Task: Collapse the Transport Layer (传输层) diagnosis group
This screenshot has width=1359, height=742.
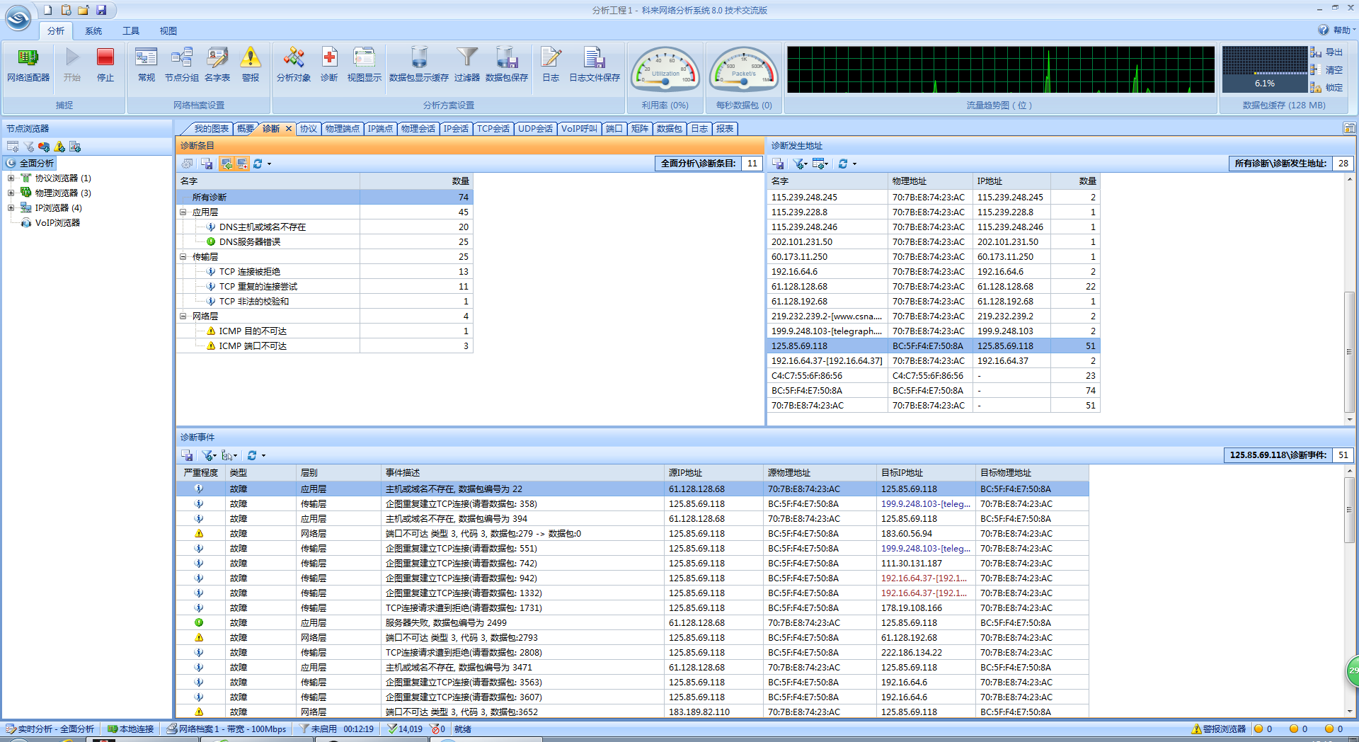Action: 183,257
